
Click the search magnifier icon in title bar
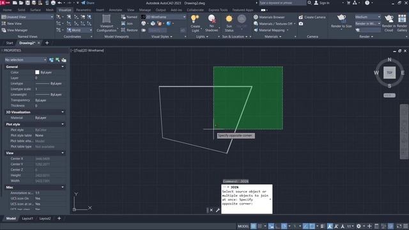click(x=309, y=3)
